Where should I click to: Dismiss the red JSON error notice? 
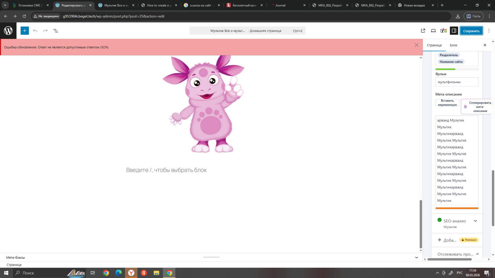coord(416,45)
